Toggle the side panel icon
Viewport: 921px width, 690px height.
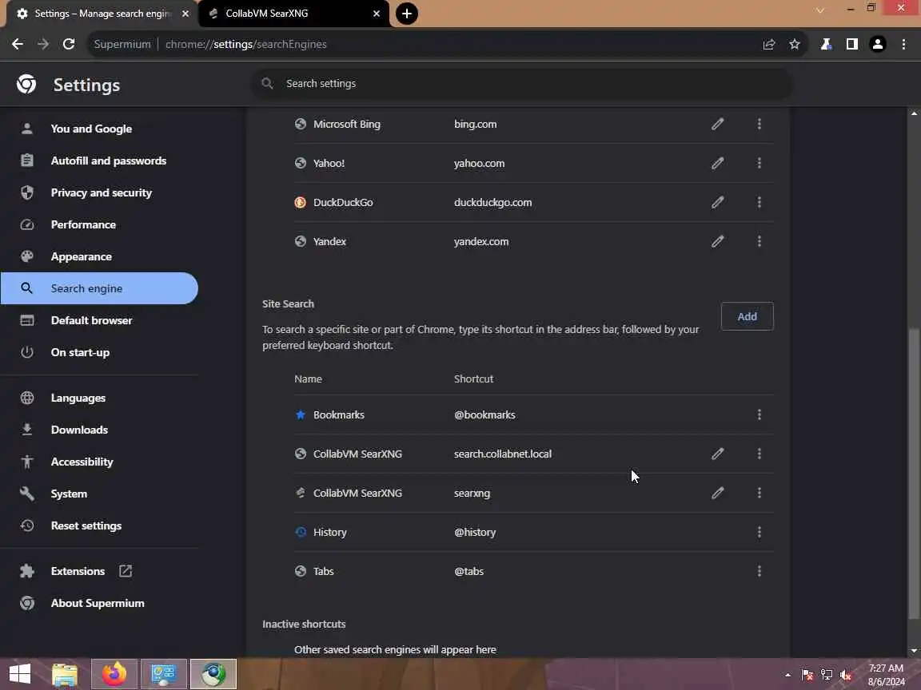(x=851, y=44)
